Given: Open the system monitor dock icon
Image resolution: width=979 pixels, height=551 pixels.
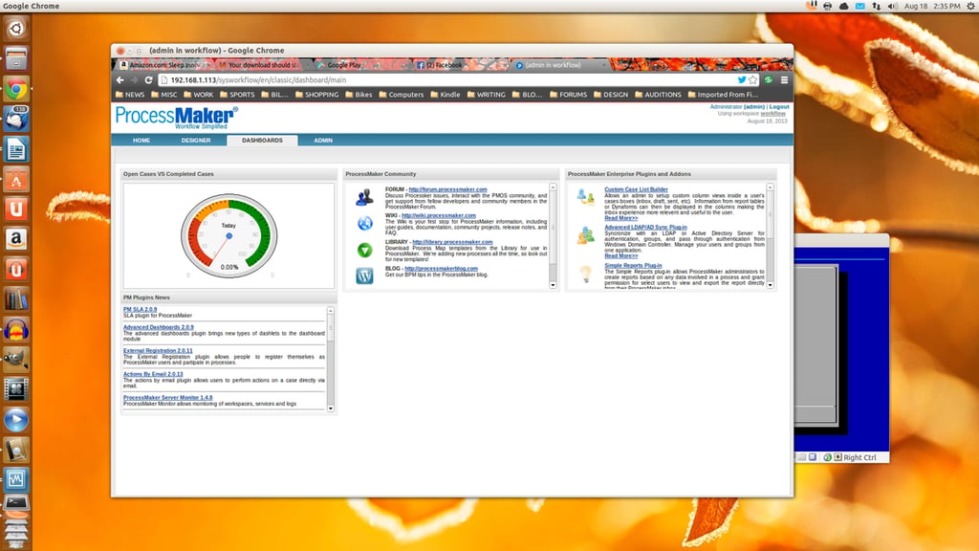Looking at the screenshot, I should 16,479.
